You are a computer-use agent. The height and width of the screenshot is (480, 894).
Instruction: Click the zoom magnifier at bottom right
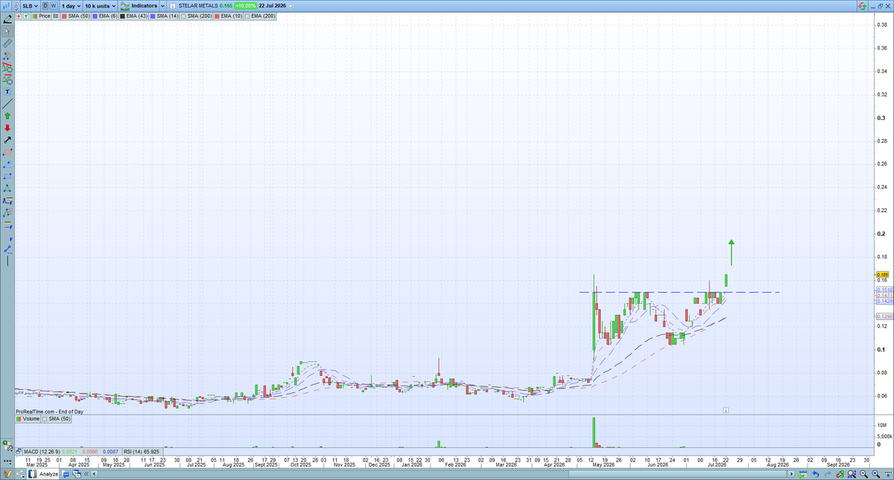[x=852, y=473]
